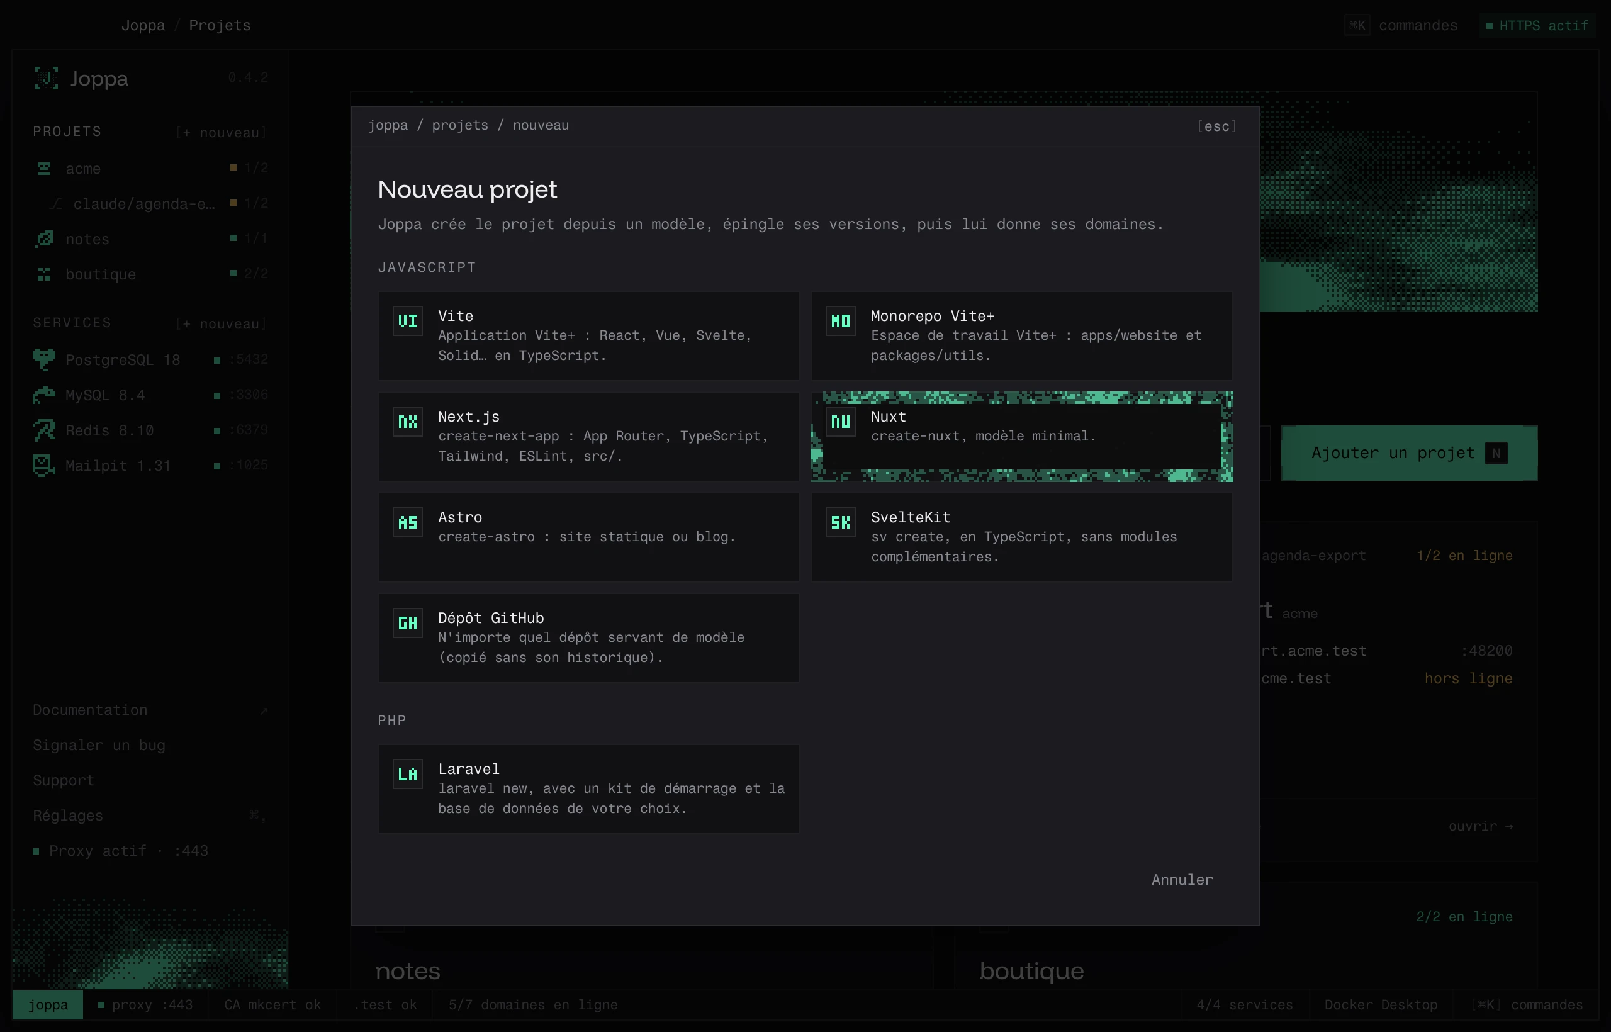
Task: Click 'Docker Desktop' in status bar
Action: pos(1381,1004)
